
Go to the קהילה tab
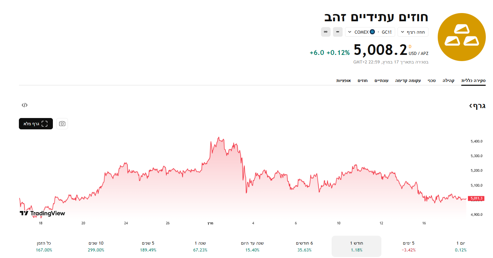pos(448,81)
